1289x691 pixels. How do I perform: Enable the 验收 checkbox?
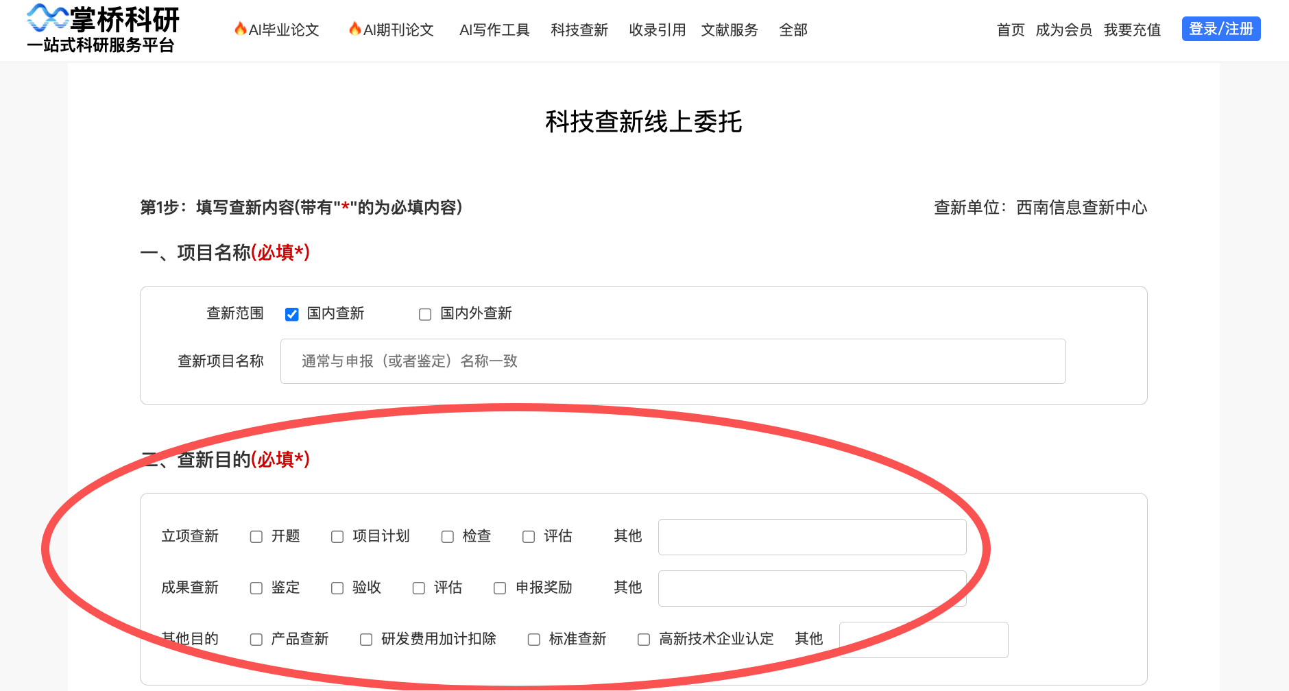click(x=337, y=587)
